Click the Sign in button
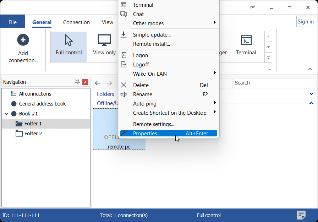 click(305, 22)
